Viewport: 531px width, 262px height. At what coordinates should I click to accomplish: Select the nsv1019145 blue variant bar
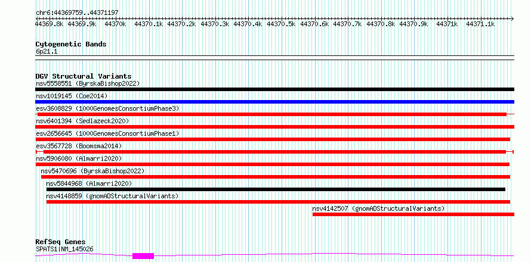(x=274, y=102)
